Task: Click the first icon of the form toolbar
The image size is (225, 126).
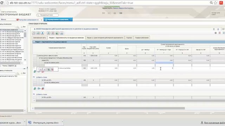Action: [34, 33]
